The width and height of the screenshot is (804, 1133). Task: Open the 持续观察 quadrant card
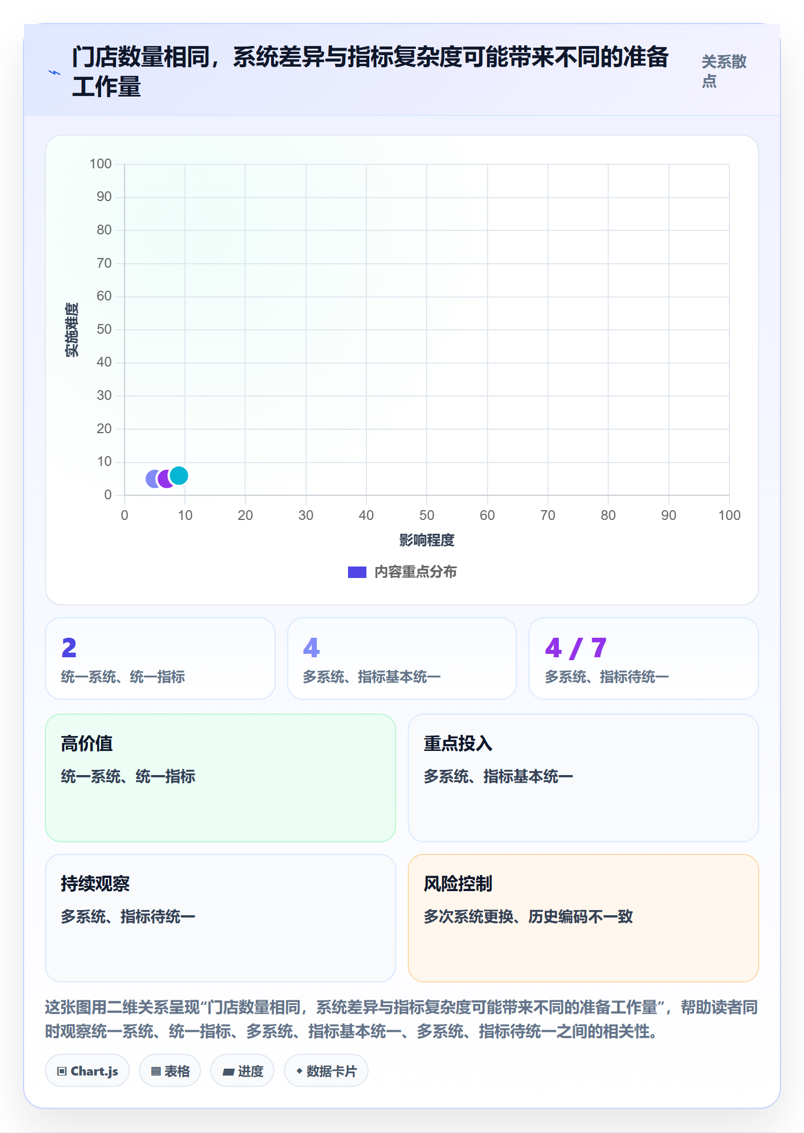(x=221, y=918)
